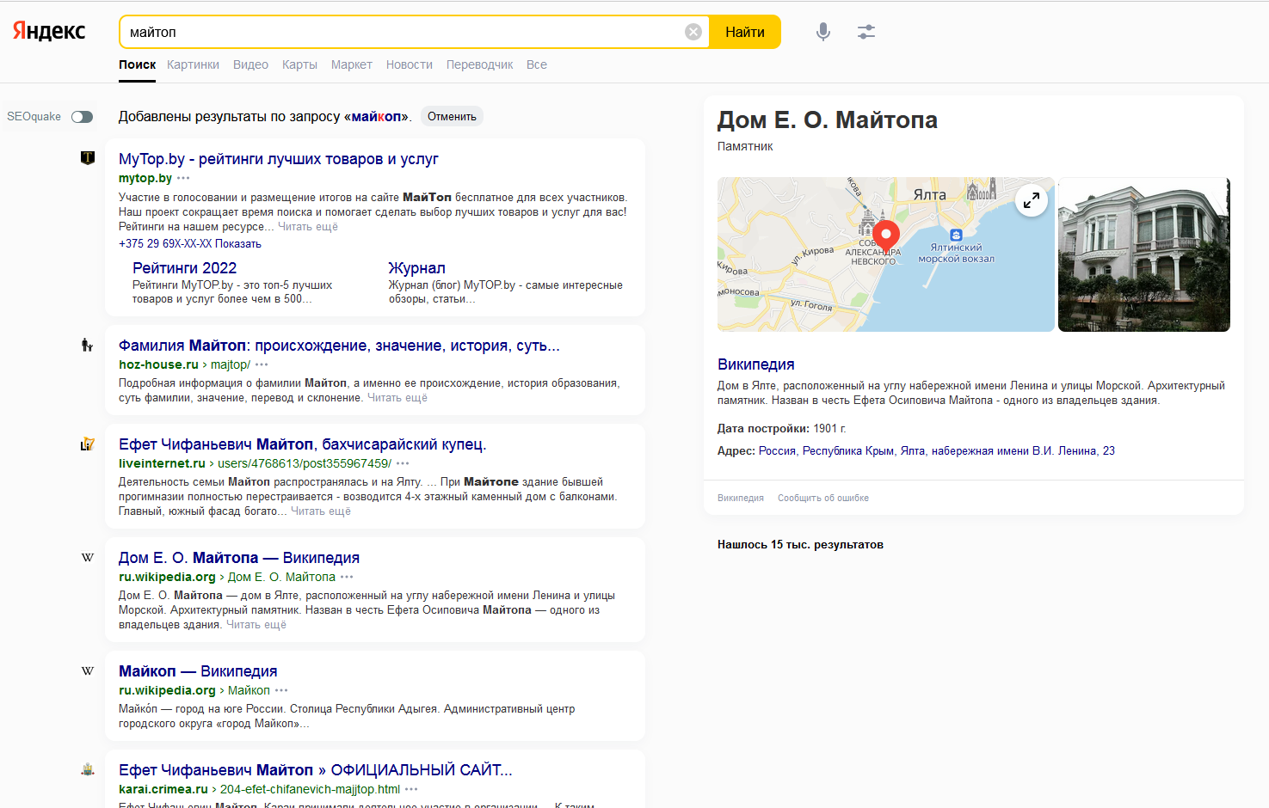Open the Дом Майтопа building photo
This screenshot has width=1269, height=808.
pos(1144,254)
